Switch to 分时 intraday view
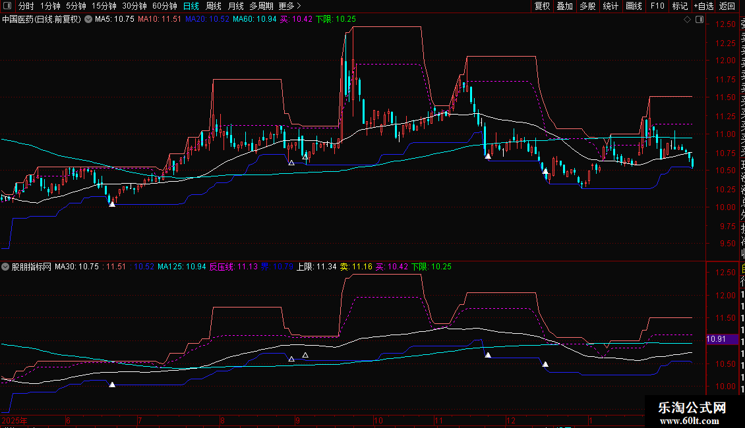This screenshot has width=745, height=428. (x=26, y=6)
